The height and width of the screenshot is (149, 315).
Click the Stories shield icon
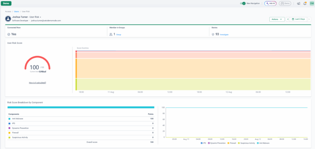[x=213, y=34]
